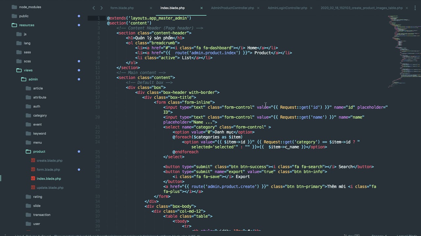Click line number 13 in the gutter
421x236 pixels.
click(x=97, y=78)
